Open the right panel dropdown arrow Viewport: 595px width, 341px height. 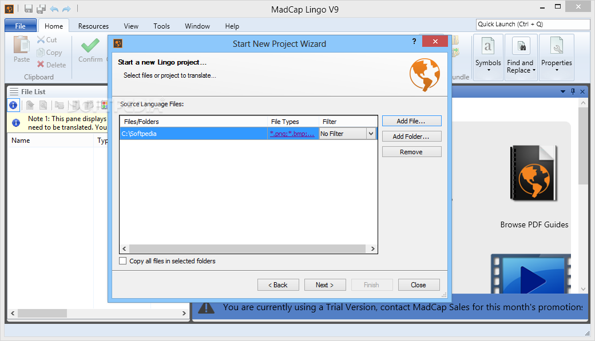coord(563,91)
